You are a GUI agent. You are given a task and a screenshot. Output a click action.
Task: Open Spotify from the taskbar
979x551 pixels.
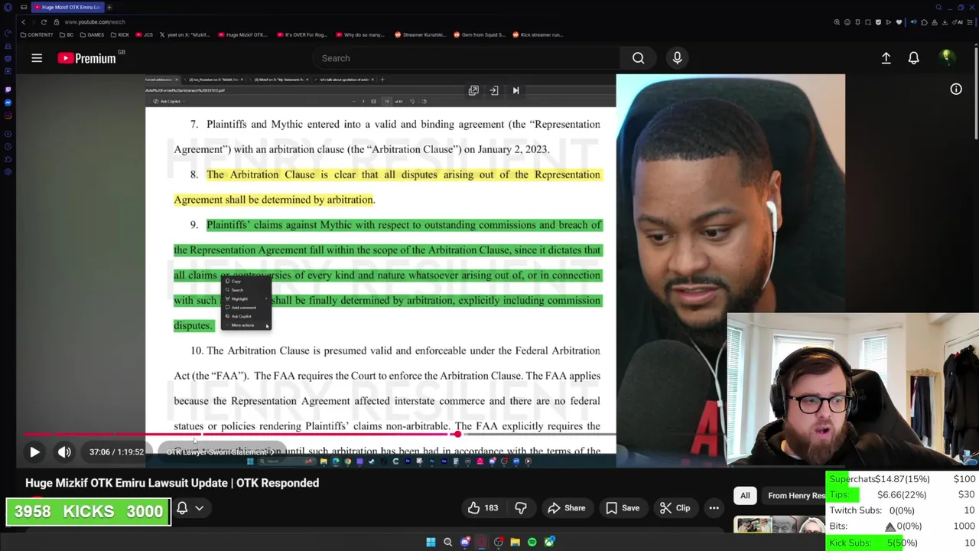pyautogui.click(x=532, y=542)
